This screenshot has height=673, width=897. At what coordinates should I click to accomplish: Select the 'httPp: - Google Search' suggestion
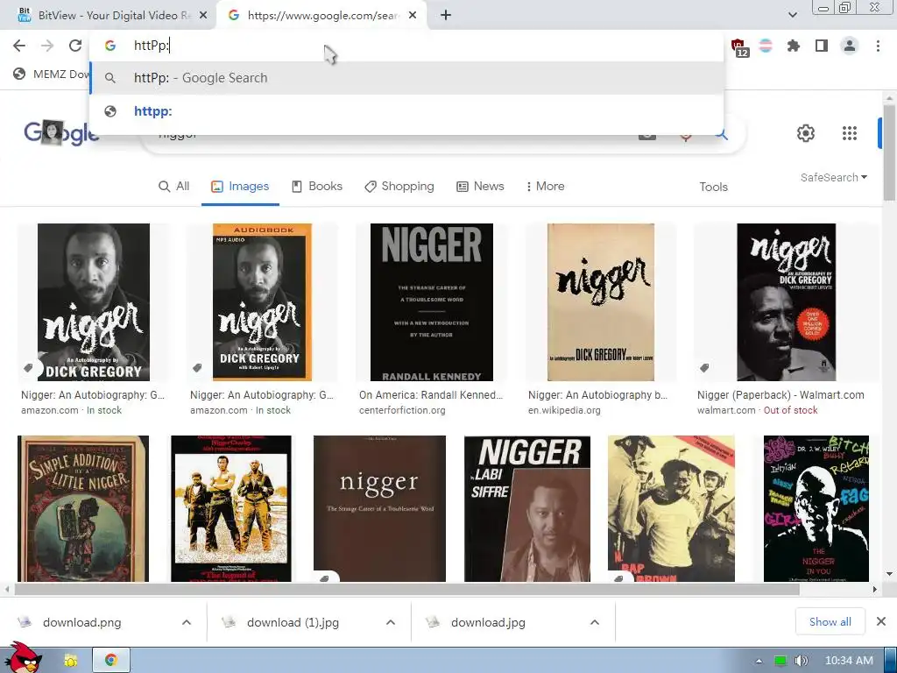click(406, 78)
